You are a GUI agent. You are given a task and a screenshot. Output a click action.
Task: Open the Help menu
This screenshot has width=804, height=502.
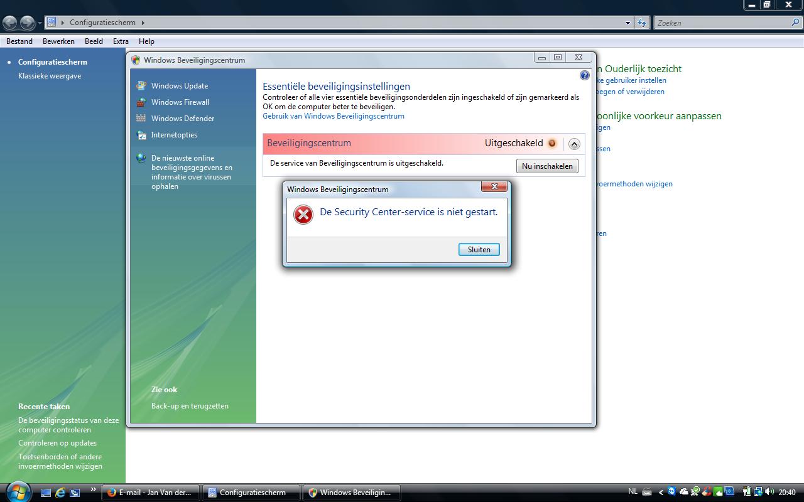[146, 41]
